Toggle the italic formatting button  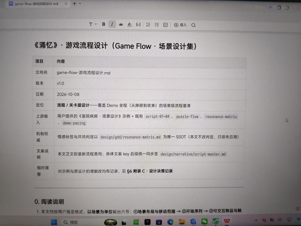[x=112, y=24]
